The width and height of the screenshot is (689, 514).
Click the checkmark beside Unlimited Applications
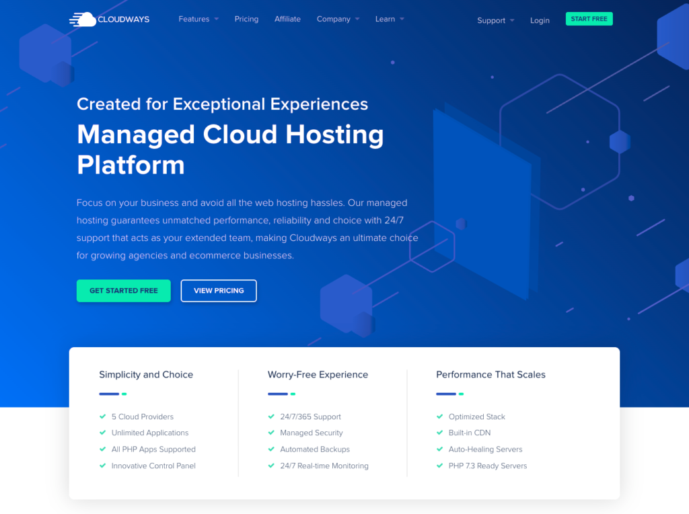[x=102, y=433]
